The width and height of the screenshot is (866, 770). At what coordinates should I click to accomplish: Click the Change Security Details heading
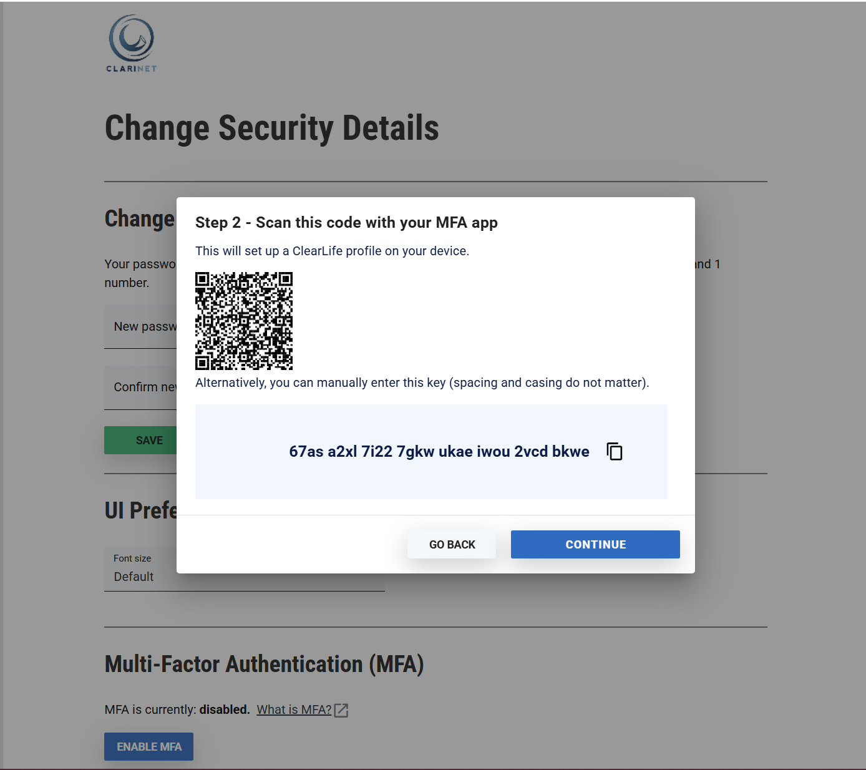pyautogui.click(x=271, y=129)
